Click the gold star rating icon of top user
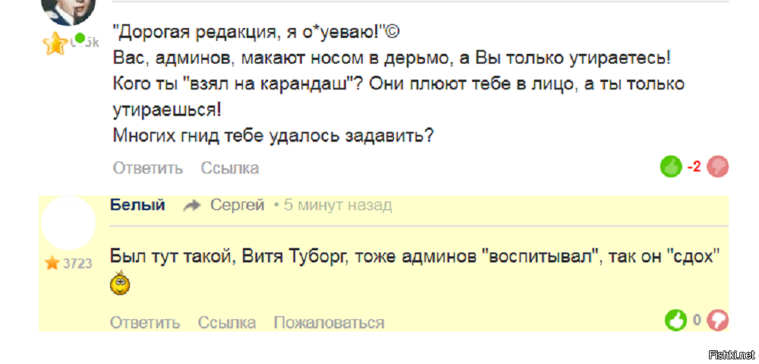This screenshot has width=759, height=364. (55, 44)
